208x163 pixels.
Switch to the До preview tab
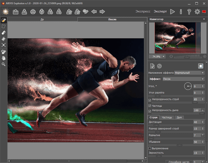[42, 19]
